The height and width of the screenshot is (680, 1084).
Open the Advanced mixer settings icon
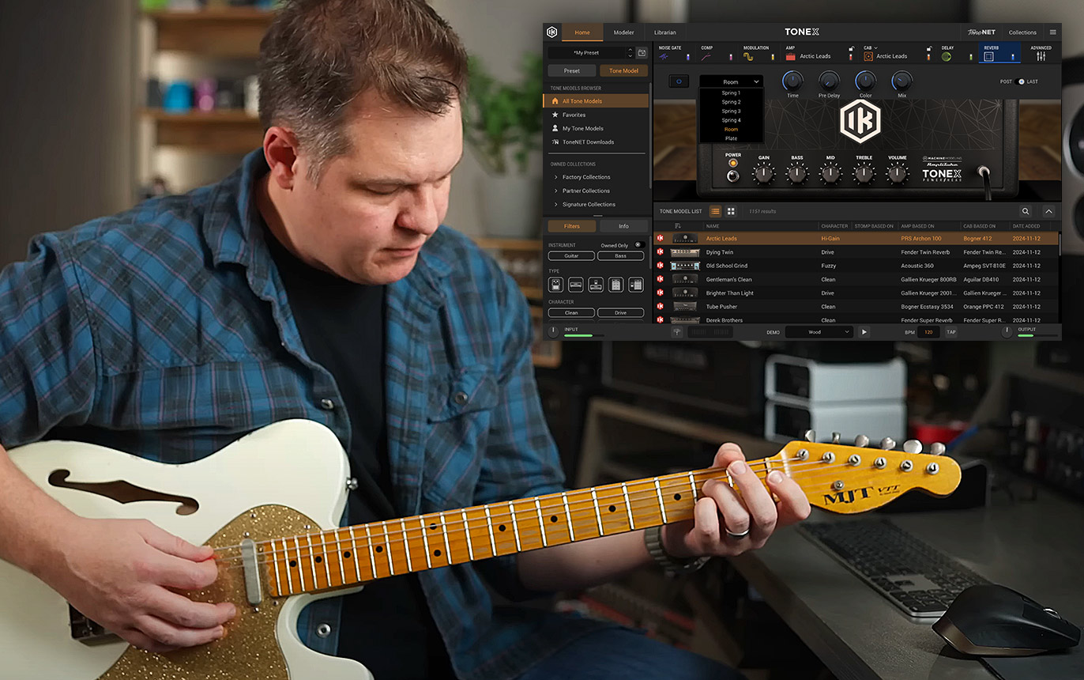tap(1041, 56)
